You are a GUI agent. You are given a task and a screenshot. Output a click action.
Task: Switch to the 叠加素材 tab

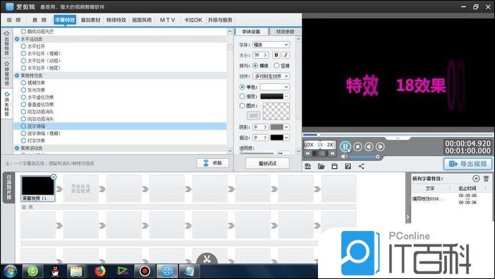pos(90,20)
